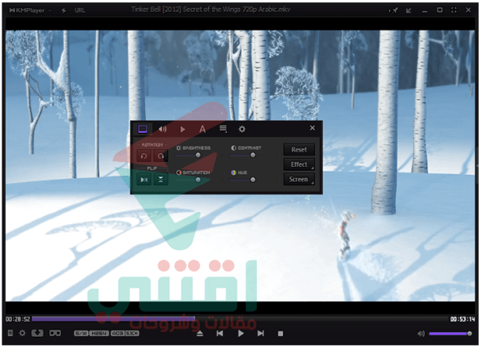Open the Screen dropdown button
481x349 pixels.
(x=299, y=179)
